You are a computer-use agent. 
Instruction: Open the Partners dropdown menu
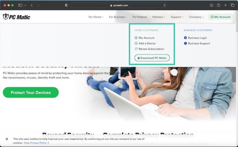pyautogui.click(x=159, y=17)
